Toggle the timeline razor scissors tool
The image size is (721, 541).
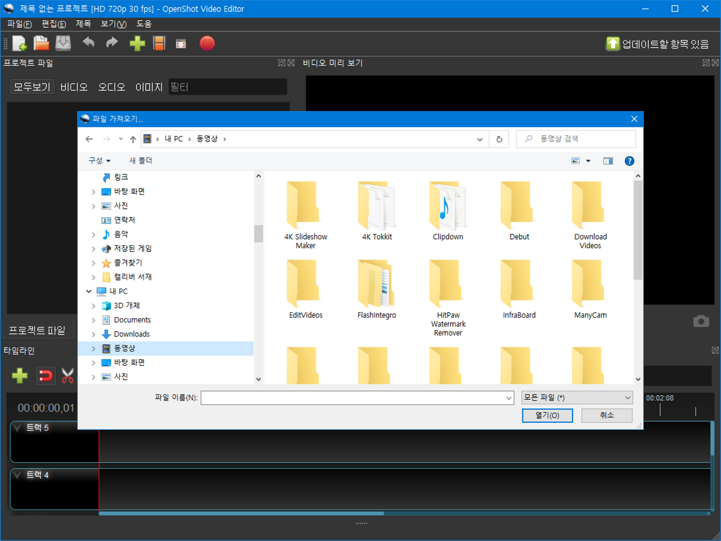[x=67, y=375]
